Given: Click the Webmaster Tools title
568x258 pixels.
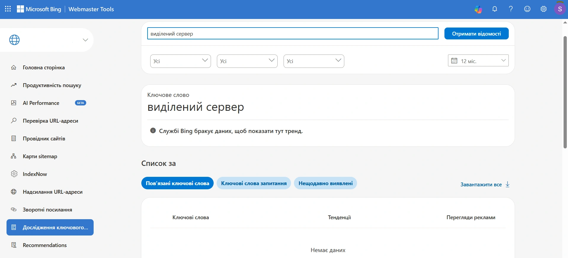Looking at the screenshot, I should point(91,9).
